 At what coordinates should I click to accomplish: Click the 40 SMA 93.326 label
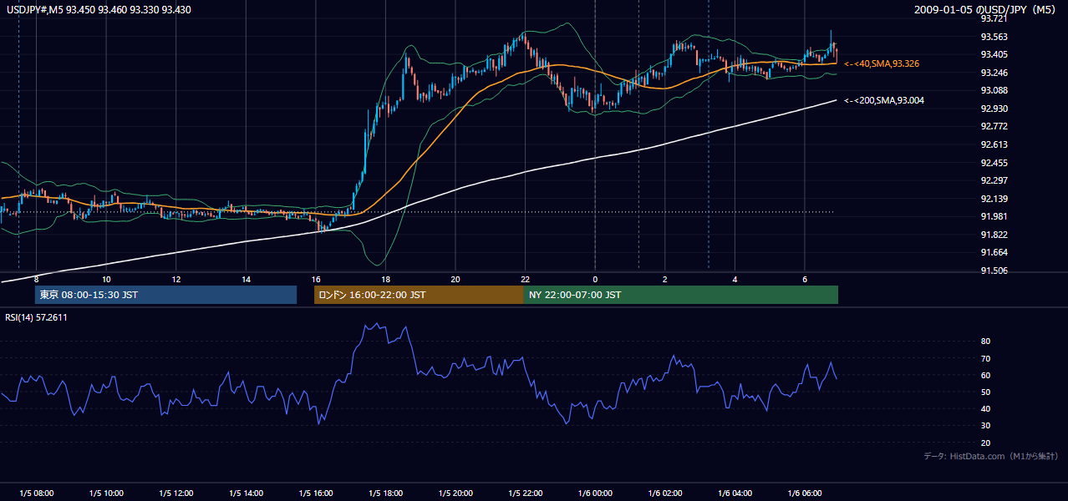(x=882, y=63)
